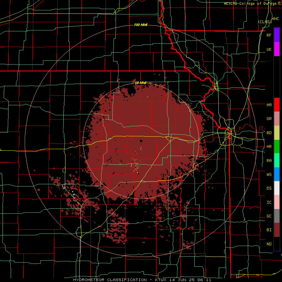This screenshot has width=282, height=282.
Task: Click the HHC product code text
Action: 275,19
